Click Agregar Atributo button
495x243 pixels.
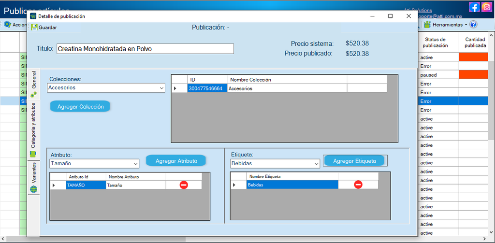point(176,161)
